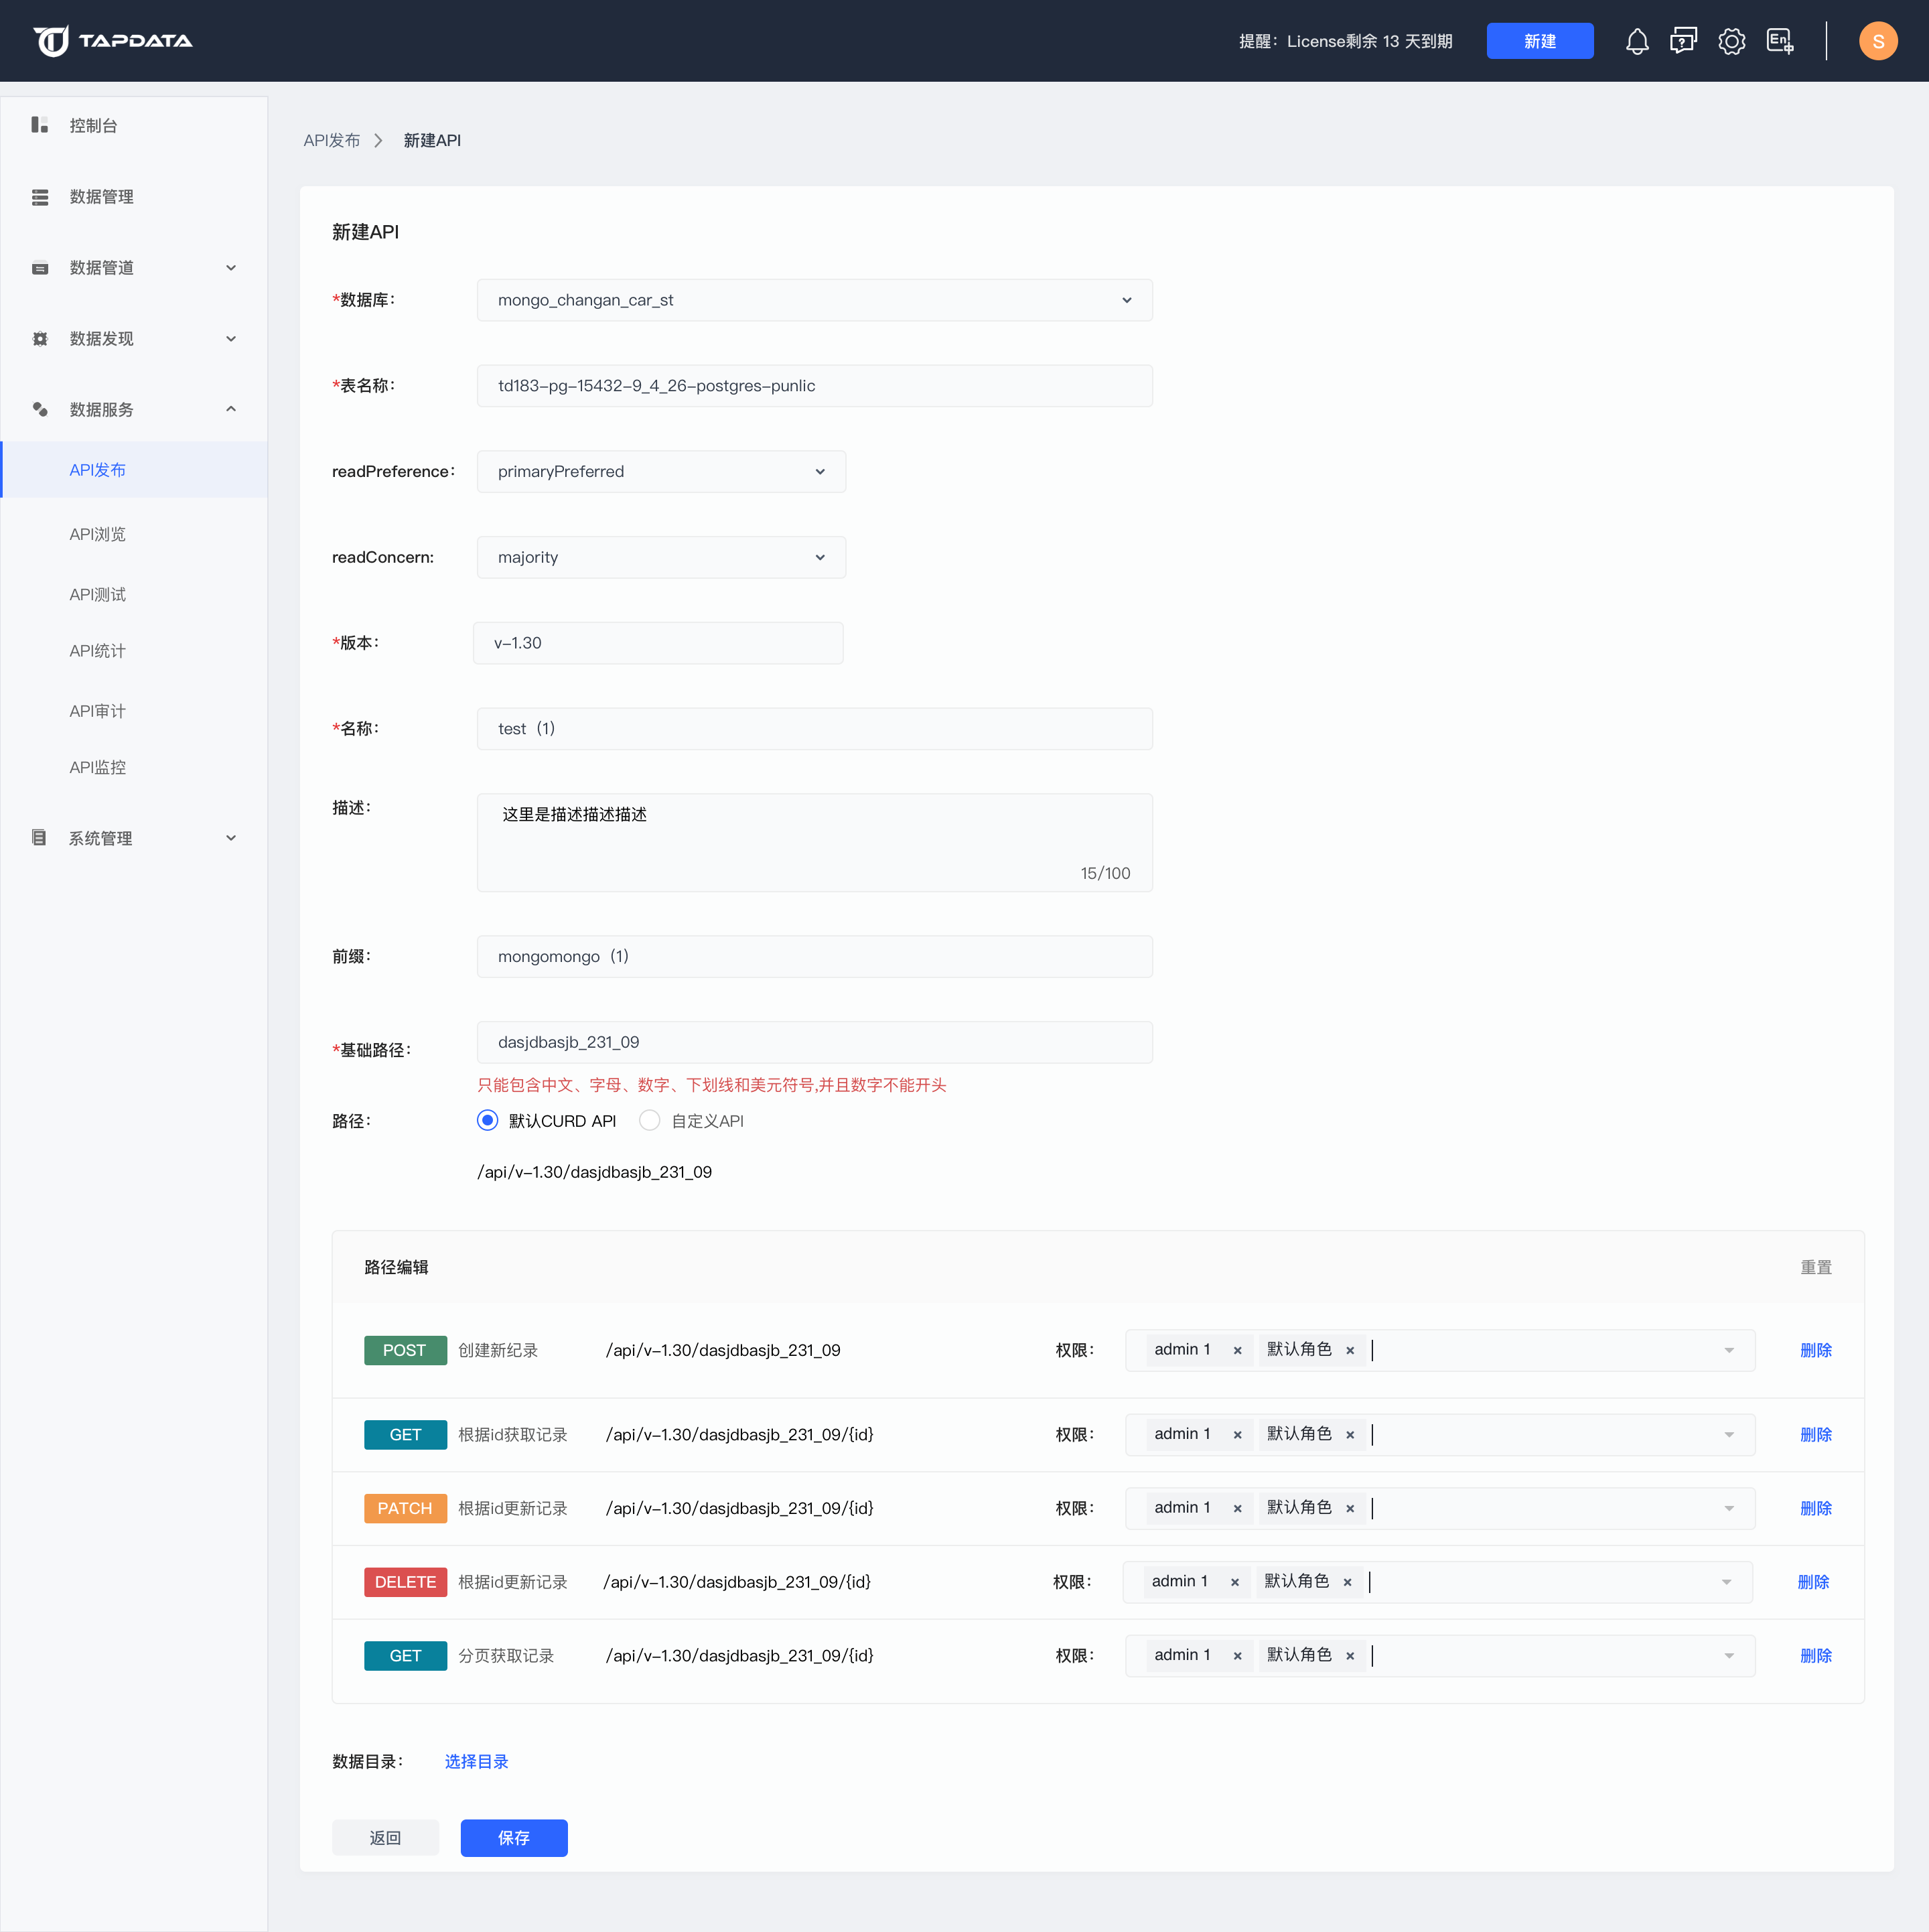Select 控制台 in the sidebar
Image resolution: width=1929 pixels, height=1932 pixels.
[x=93, y=126]
